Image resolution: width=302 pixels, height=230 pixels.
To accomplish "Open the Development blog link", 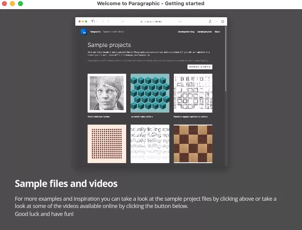I will click(186, 32).
